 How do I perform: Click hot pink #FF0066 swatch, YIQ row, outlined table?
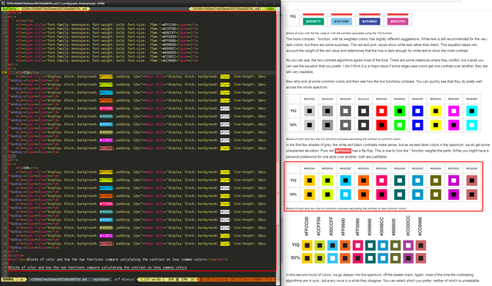click(381, 181)
